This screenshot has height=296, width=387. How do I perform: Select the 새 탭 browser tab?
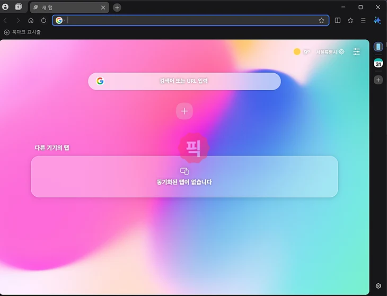tap(69, 7)
